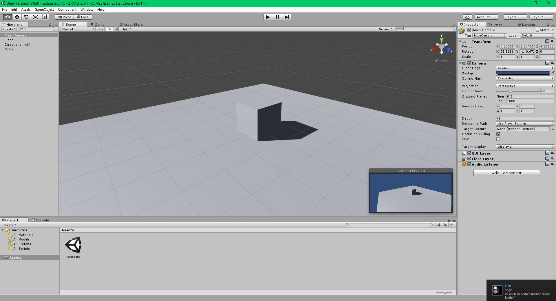The width and height of the screenshot is (556, 301).
Task: Select the Rect transform tool
Action: tap(45, 17)
